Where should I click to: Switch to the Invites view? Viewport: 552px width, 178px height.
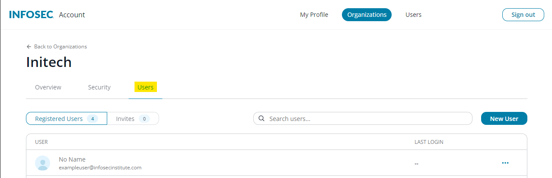[x=125, y=119]
